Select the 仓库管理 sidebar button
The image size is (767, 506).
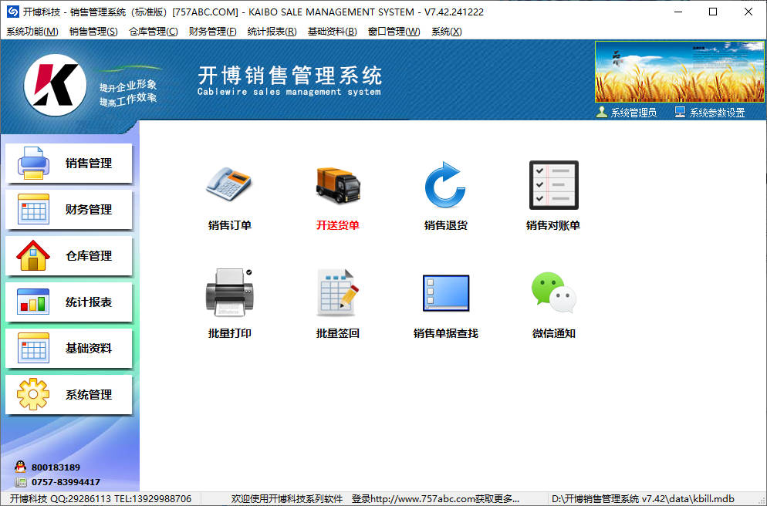pyautogui.click(x=69, y=255)
